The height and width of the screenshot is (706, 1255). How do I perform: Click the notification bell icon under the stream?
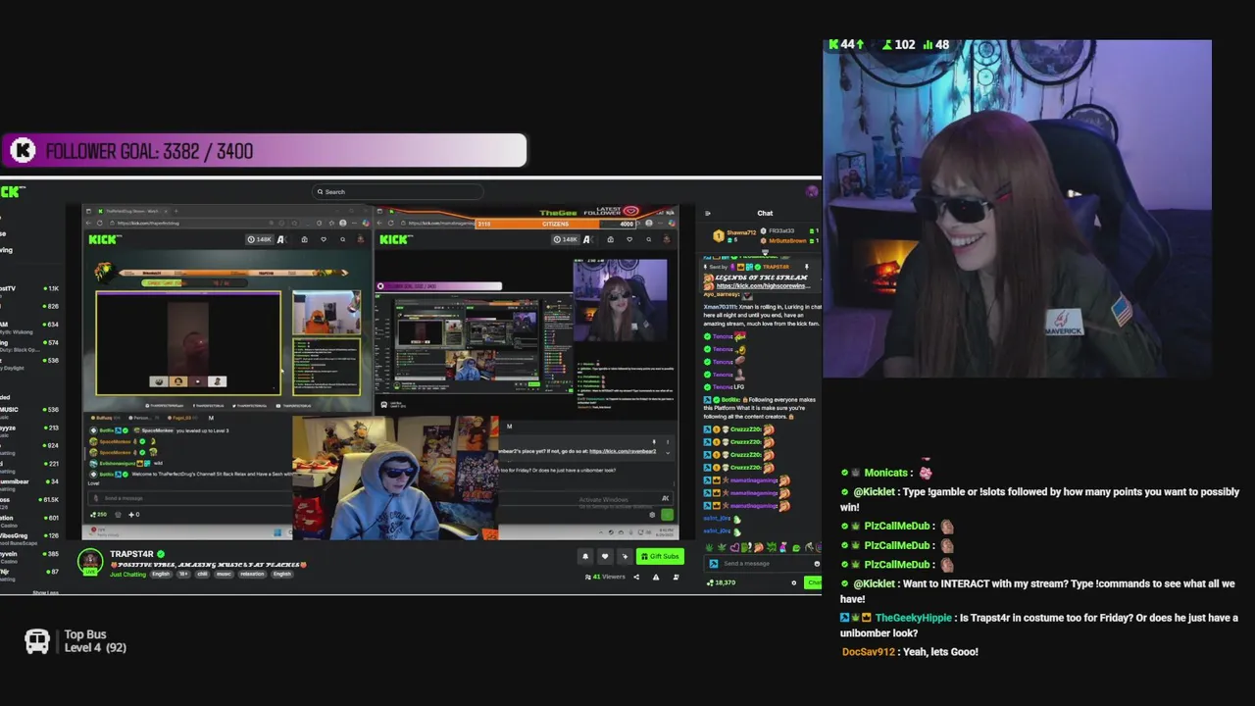pos(585,556)
